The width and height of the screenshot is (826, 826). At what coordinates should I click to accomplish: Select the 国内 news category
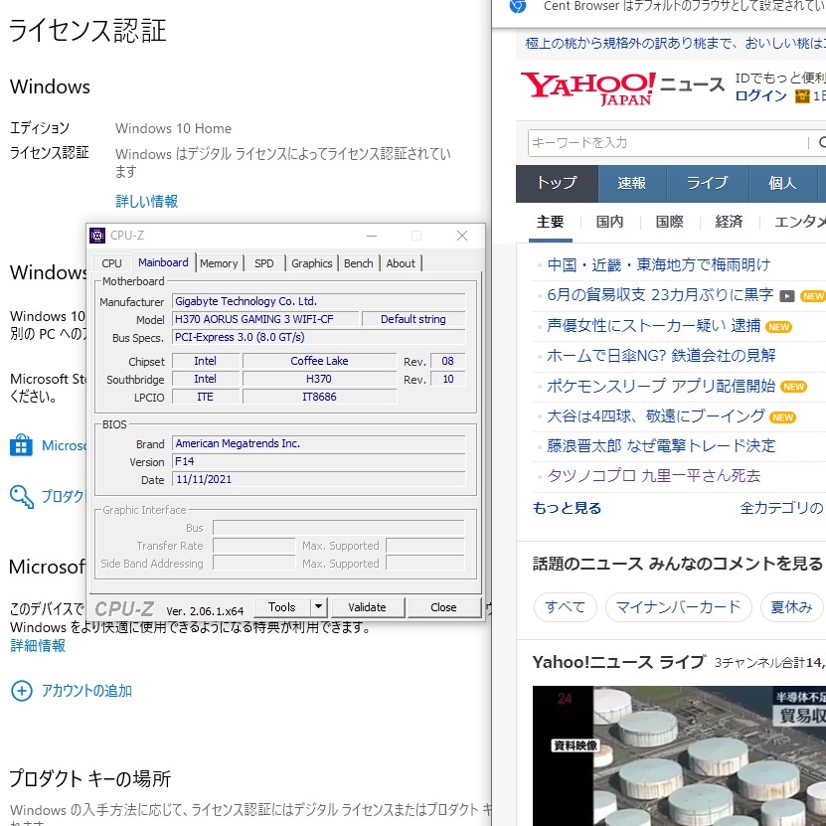click(x=609, y=222)
